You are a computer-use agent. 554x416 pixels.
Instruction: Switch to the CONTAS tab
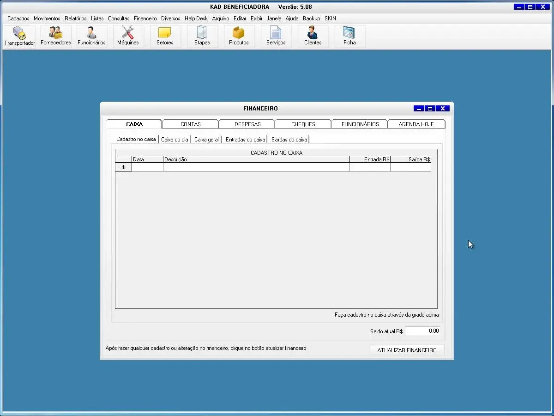pyautogui.click(x=190, y=124)
